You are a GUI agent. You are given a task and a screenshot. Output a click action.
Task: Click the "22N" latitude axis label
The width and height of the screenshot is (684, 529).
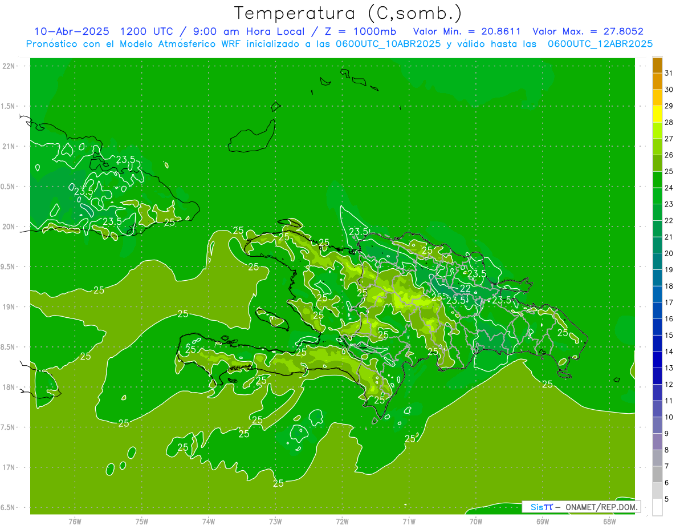(x=9, y=66)
